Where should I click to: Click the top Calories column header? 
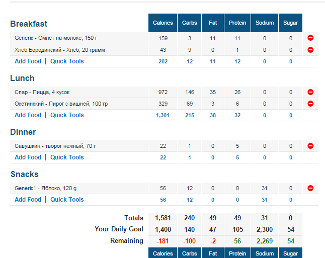[162, 23]
